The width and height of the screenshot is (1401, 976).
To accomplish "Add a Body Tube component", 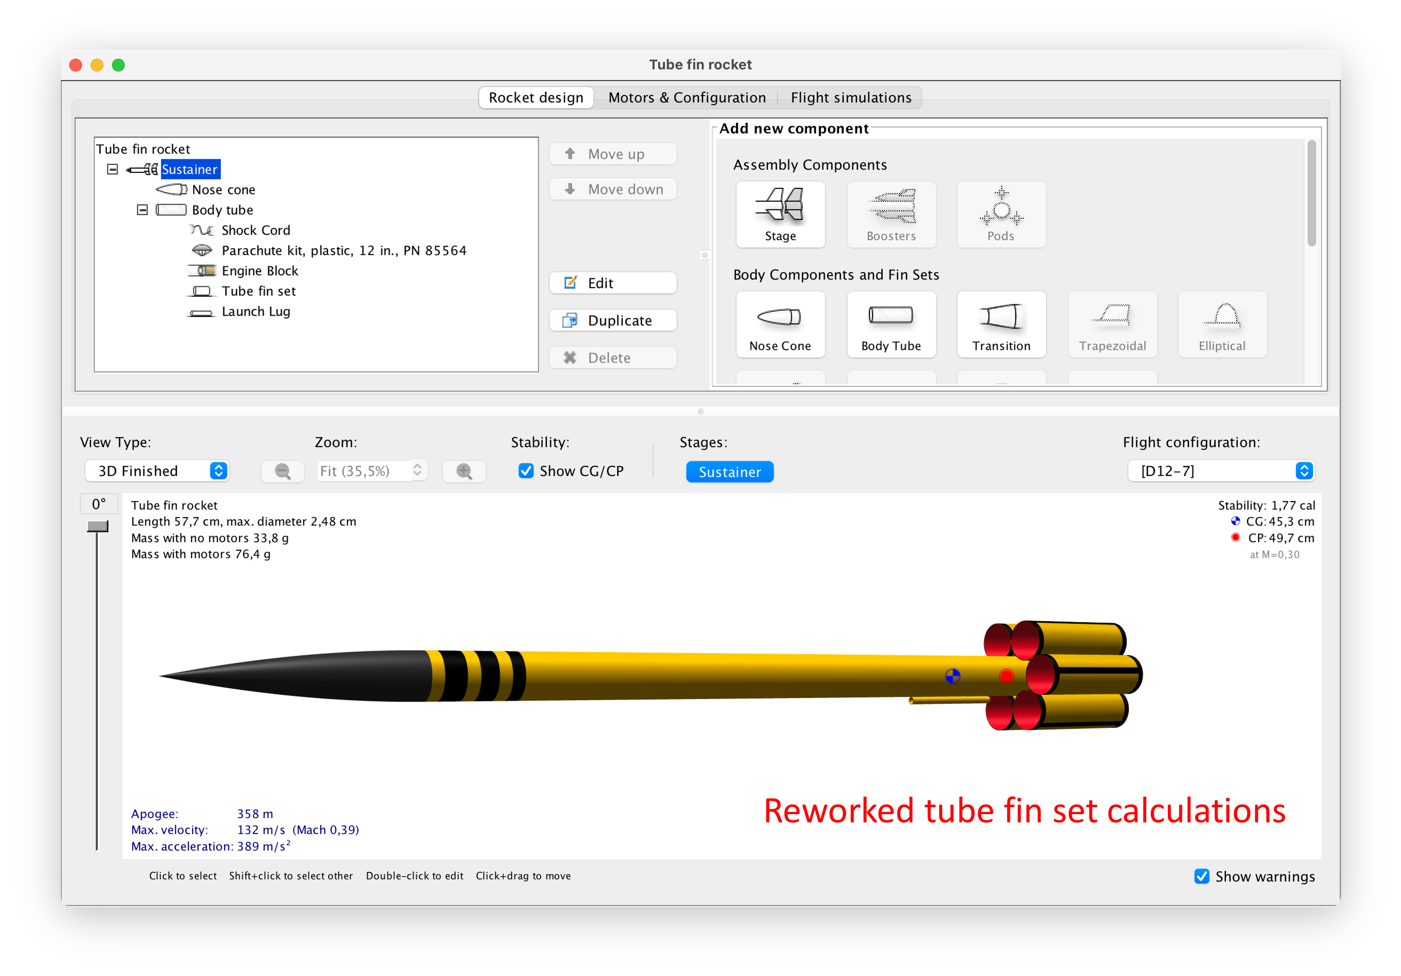I will pos(890,324).
